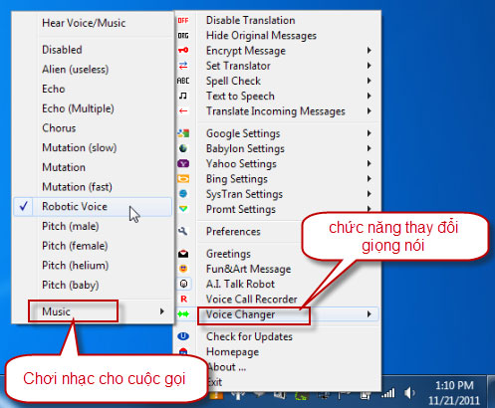Click the purple Yahoo Settings icon
Screen dimensions: 495x408
183,163
